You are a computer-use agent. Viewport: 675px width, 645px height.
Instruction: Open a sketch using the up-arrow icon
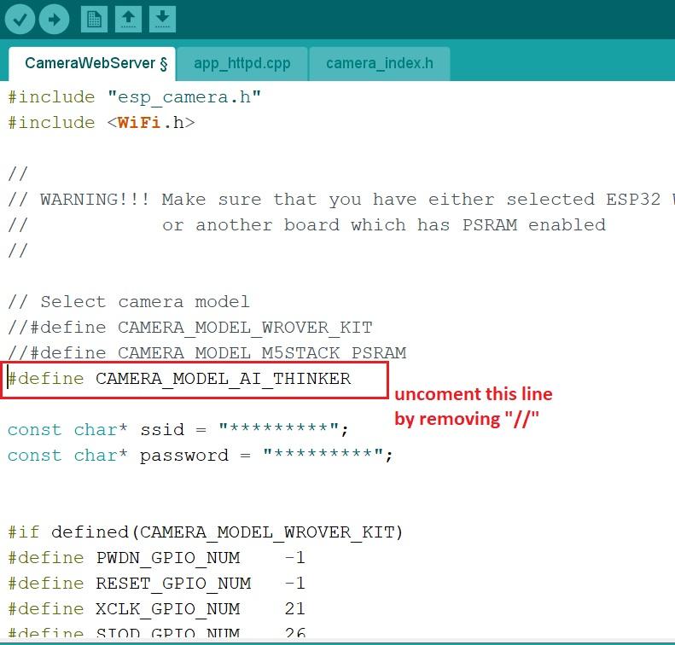(x=128, y=18)
